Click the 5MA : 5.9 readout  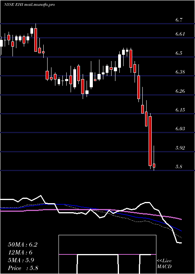(21, 260)
